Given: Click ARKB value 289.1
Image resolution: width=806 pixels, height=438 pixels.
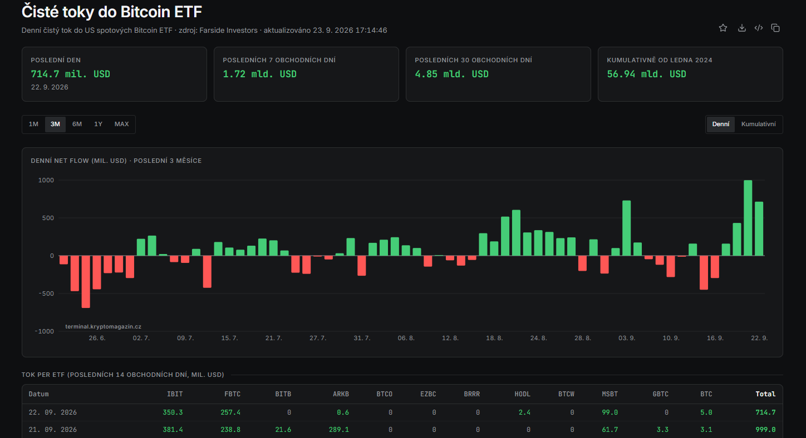Looking at the screenshot, I should coord(338,430).
